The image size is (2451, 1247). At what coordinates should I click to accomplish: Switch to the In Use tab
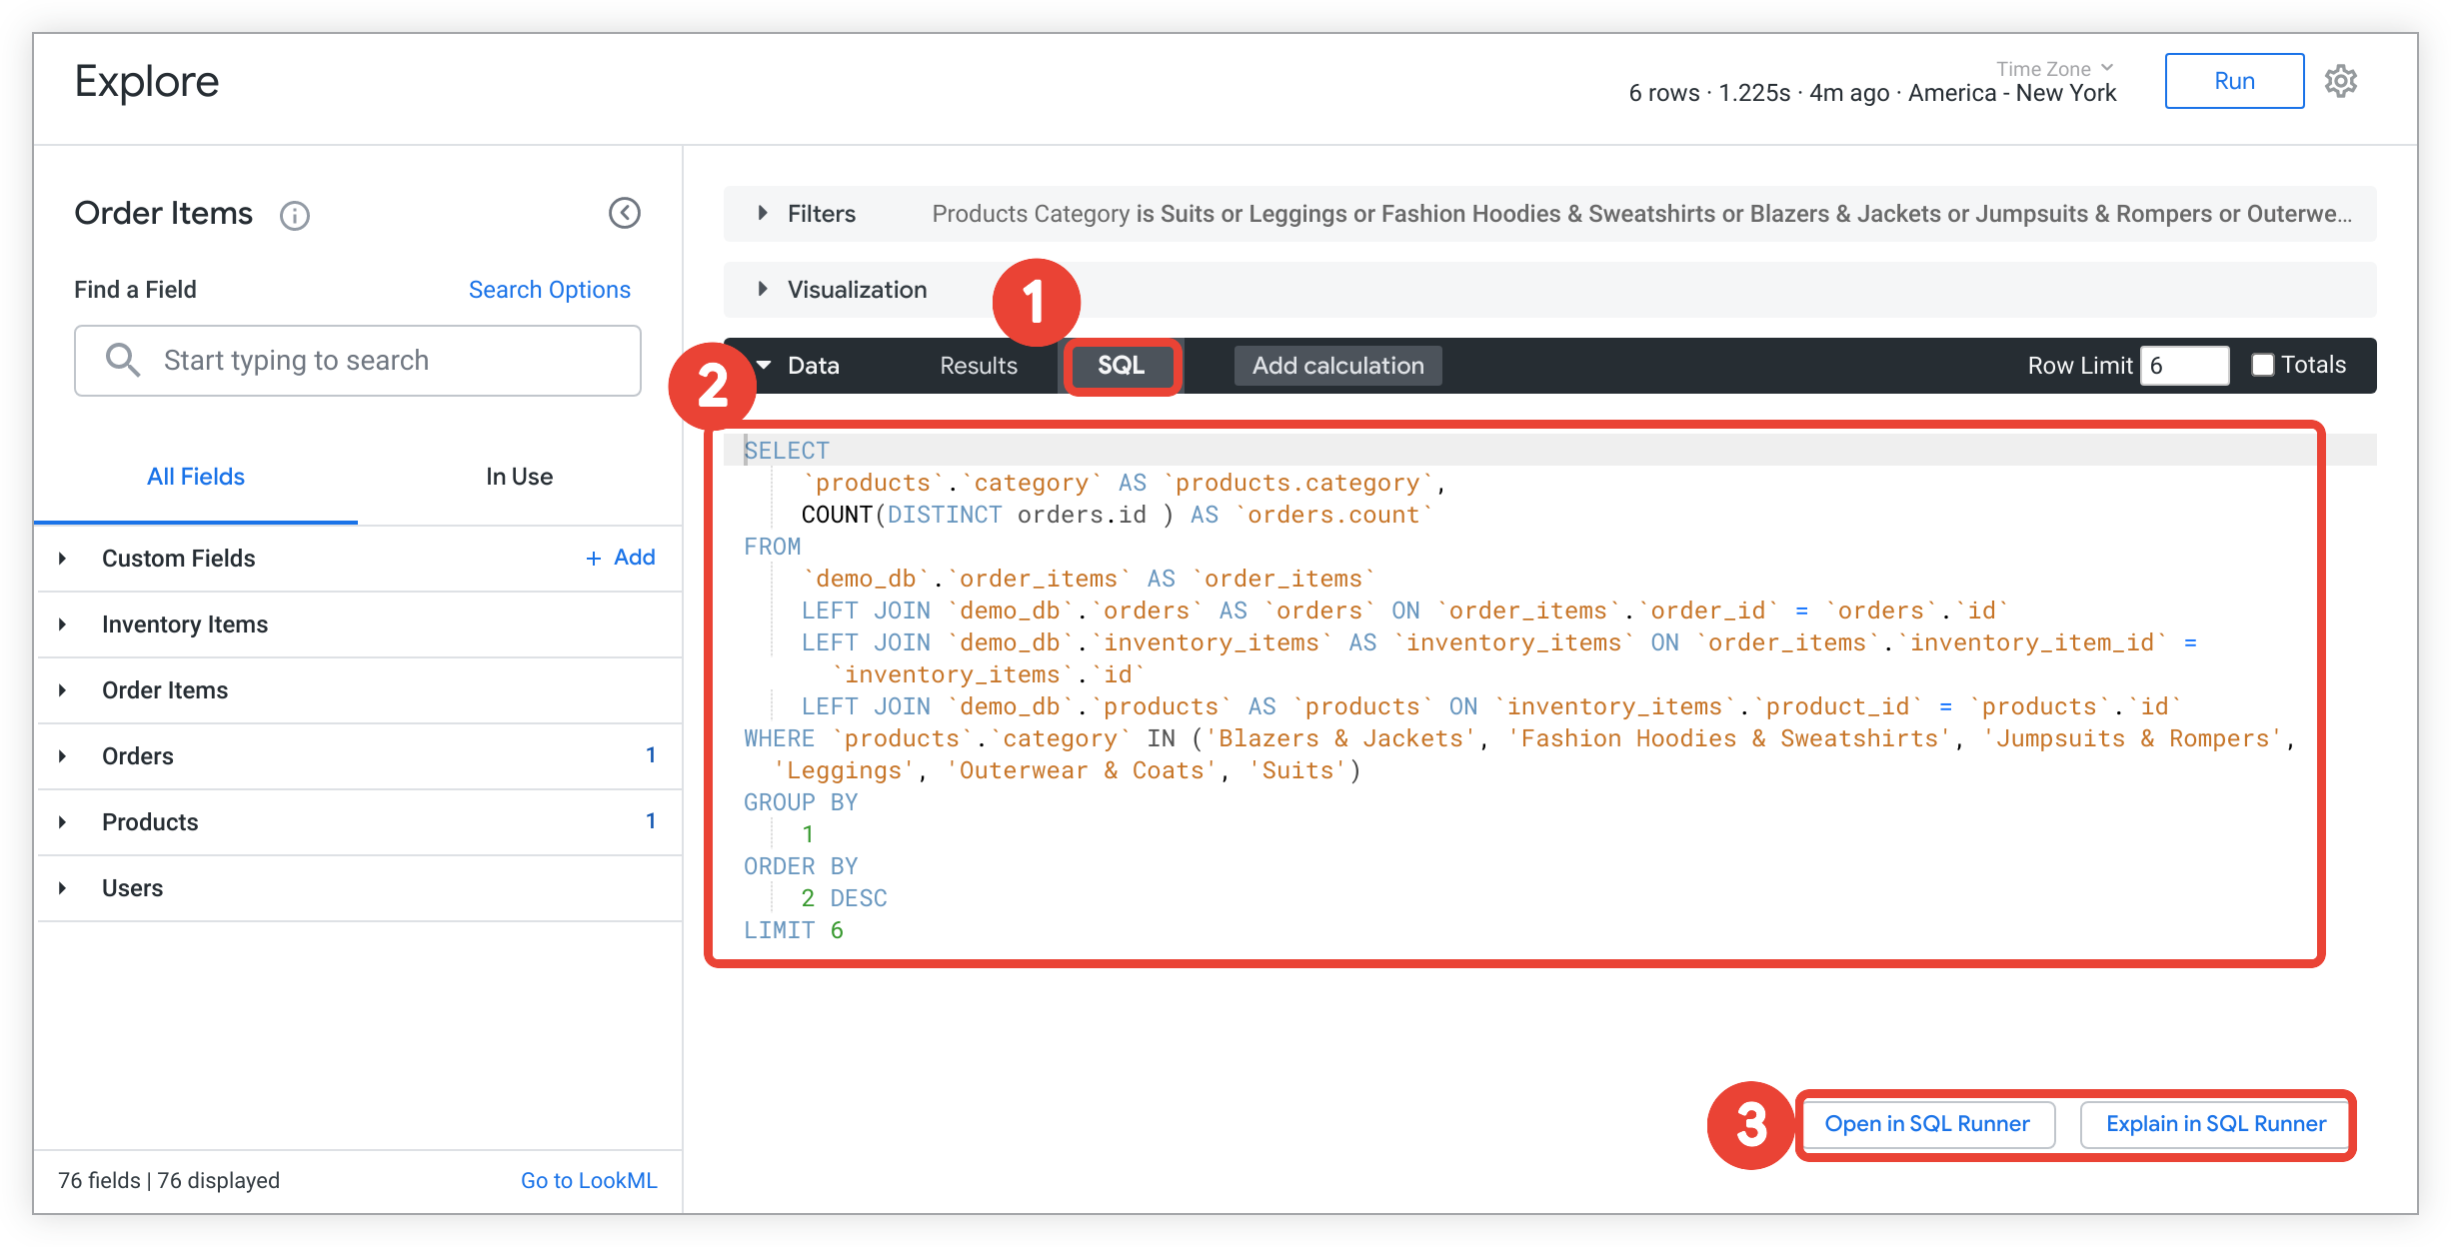[519, 477]
